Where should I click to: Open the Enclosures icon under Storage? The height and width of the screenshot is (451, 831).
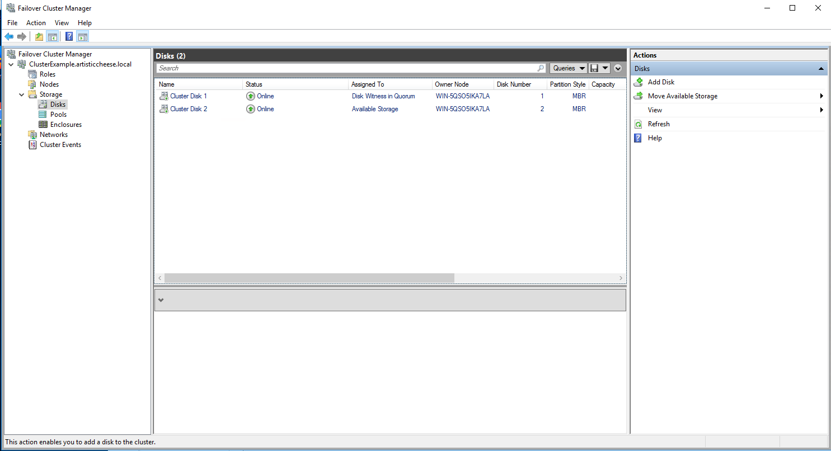(x=43, y=125)
